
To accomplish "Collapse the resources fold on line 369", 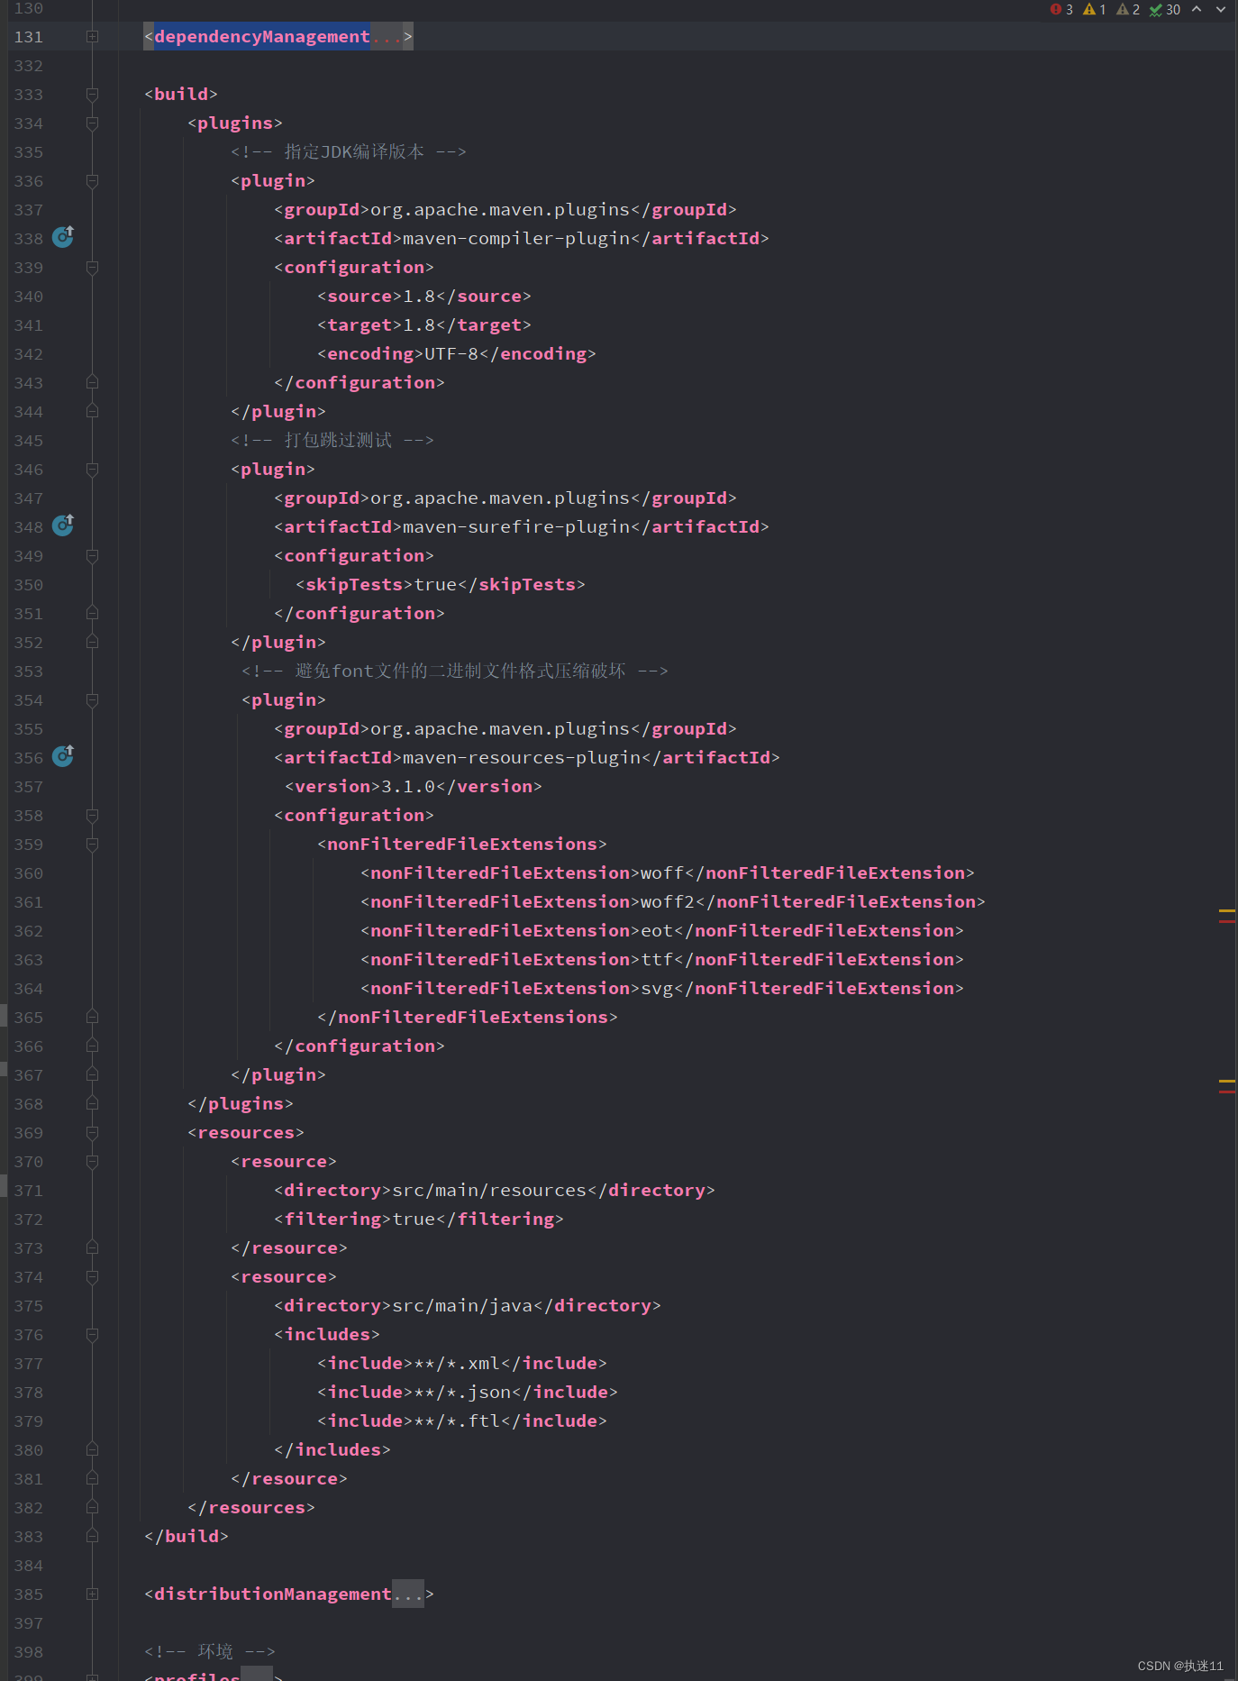I will click(92, 1133).
